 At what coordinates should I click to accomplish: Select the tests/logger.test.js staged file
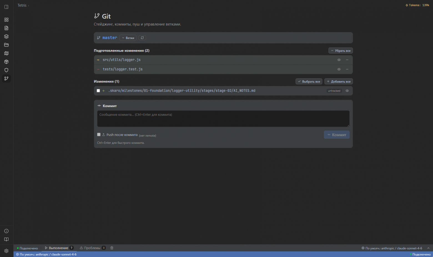pyautogui.click(x=123, y=69)
